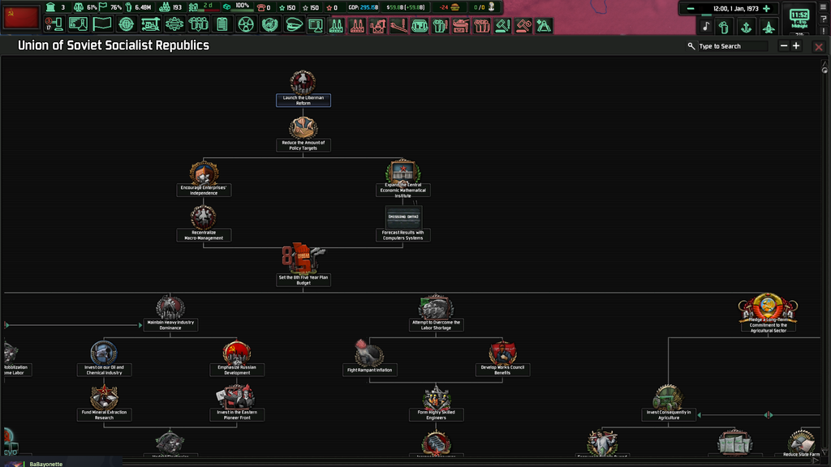Click the jet aircraft icon
831x467 pixels.
[x=769, y=27]
